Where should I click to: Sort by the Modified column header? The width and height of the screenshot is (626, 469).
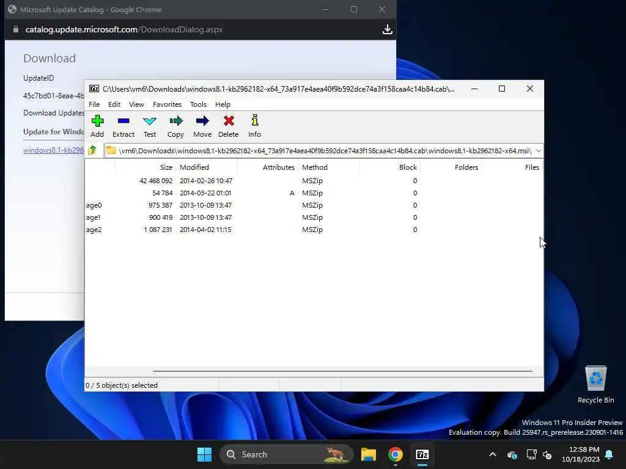pos(207,167)
